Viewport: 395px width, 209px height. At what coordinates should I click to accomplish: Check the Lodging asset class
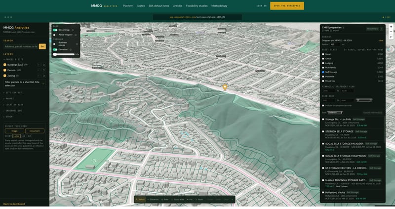pyautogui.click(x=323, y=63)
